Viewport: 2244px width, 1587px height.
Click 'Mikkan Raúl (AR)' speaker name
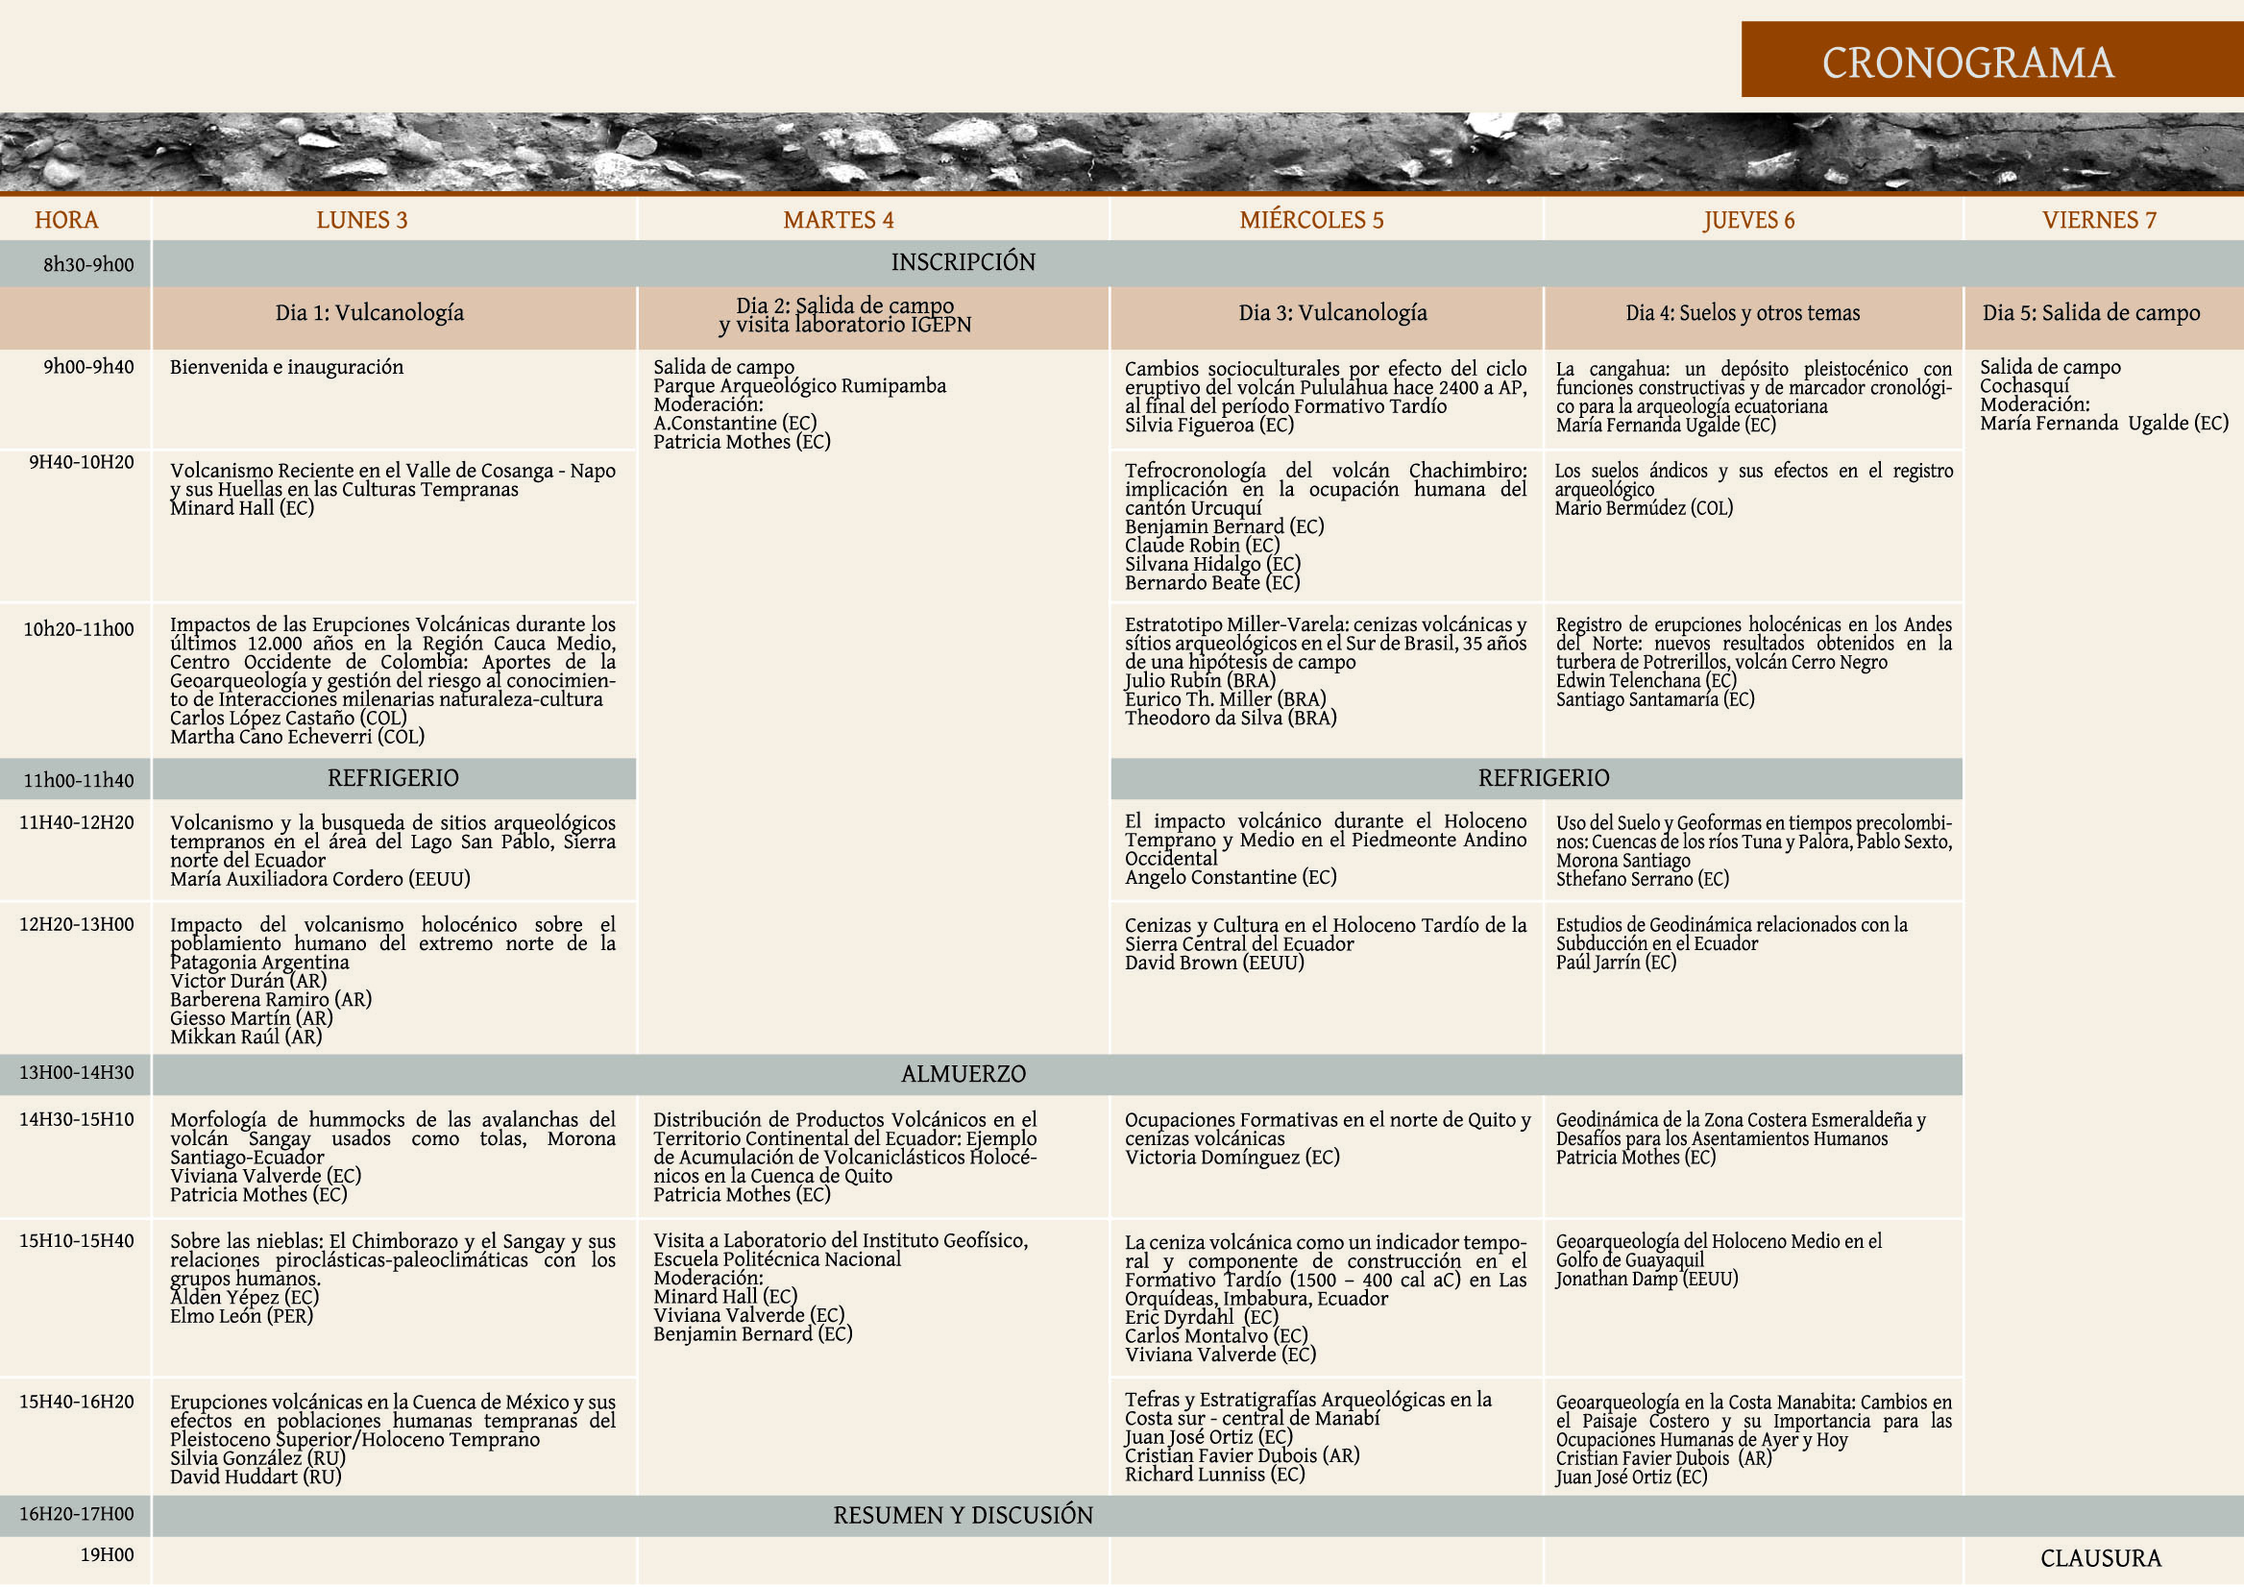coord(245,1037)
